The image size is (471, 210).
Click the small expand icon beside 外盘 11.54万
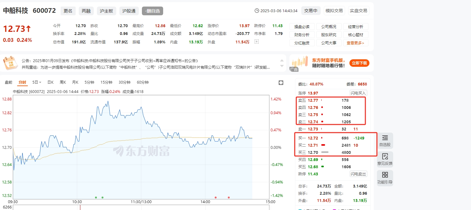[x=257, y=42]
